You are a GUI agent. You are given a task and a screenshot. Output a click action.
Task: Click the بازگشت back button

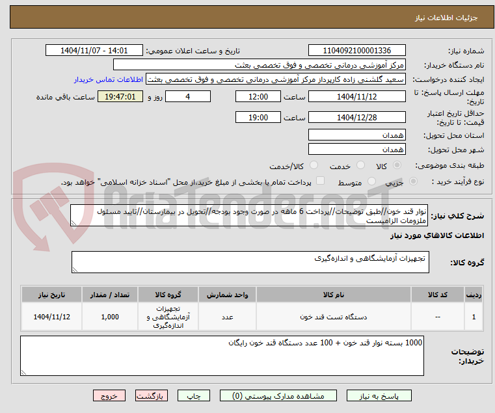pyautogui.click(x=152, y=395)
